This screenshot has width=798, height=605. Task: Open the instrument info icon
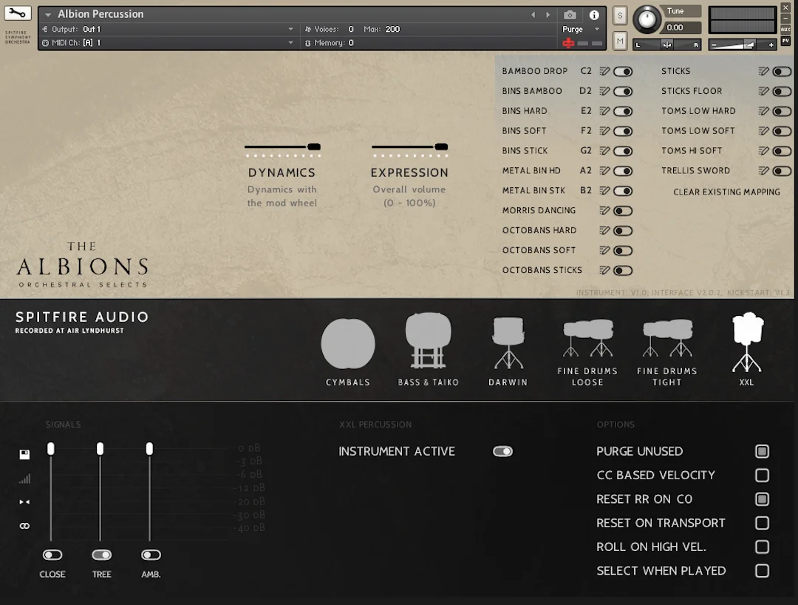[594, 15]
